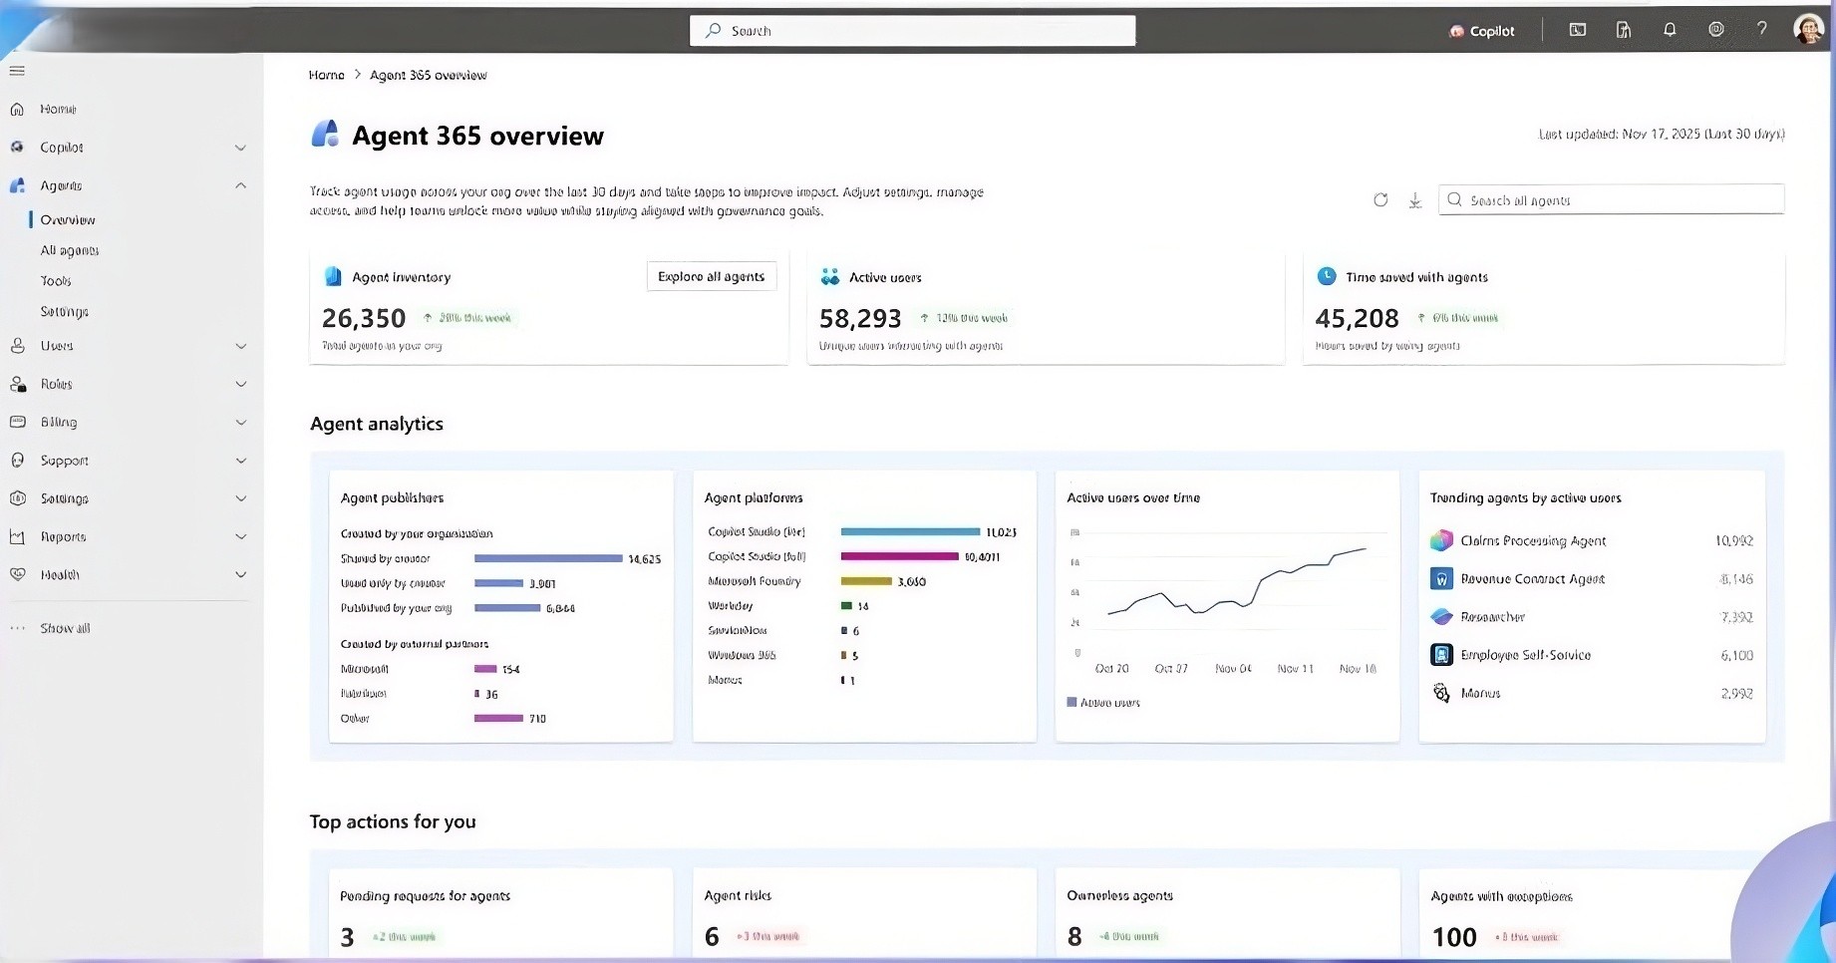Click the Active users chart legend

[x=1103, y=702]
